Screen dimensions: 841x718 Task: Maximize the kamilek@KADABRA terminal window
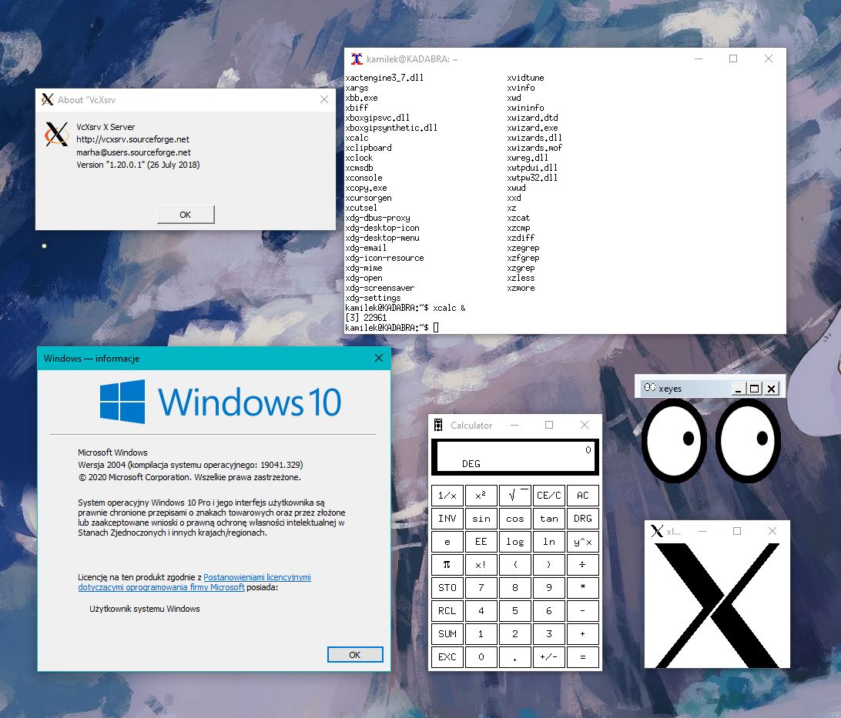point(733,58)
